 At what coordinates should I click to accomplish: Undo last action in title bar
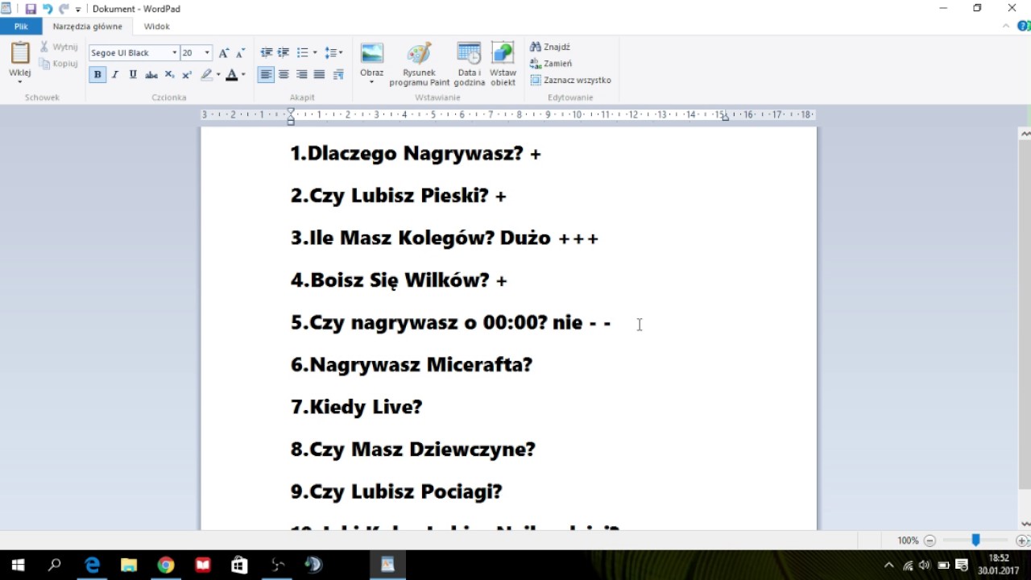tap(47, 9)
